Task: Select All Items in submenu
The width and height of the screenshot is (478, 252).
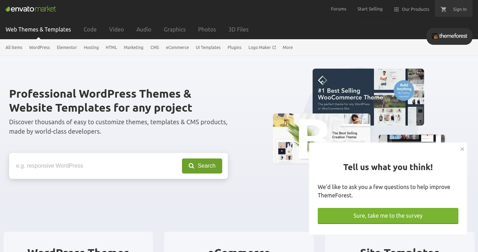Action: point(14,48)
